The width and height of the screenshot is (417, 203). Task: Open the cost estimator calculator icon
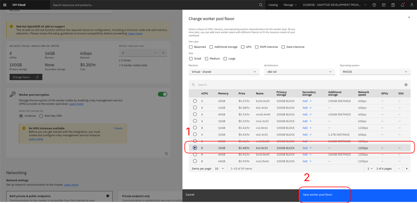[x=393, y=5]
